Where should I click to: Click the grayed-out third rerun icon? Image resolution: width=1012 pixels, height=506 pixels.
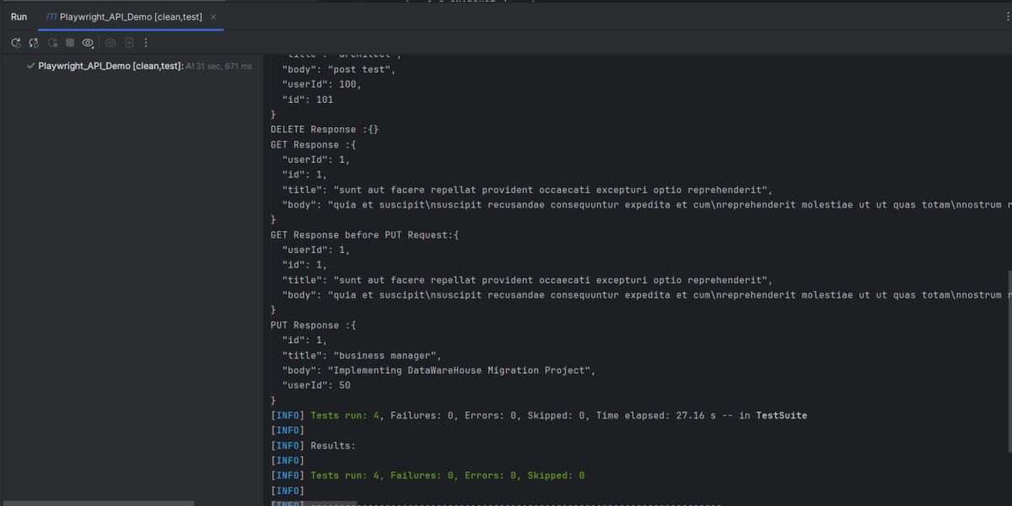click(x=52, y=43)
